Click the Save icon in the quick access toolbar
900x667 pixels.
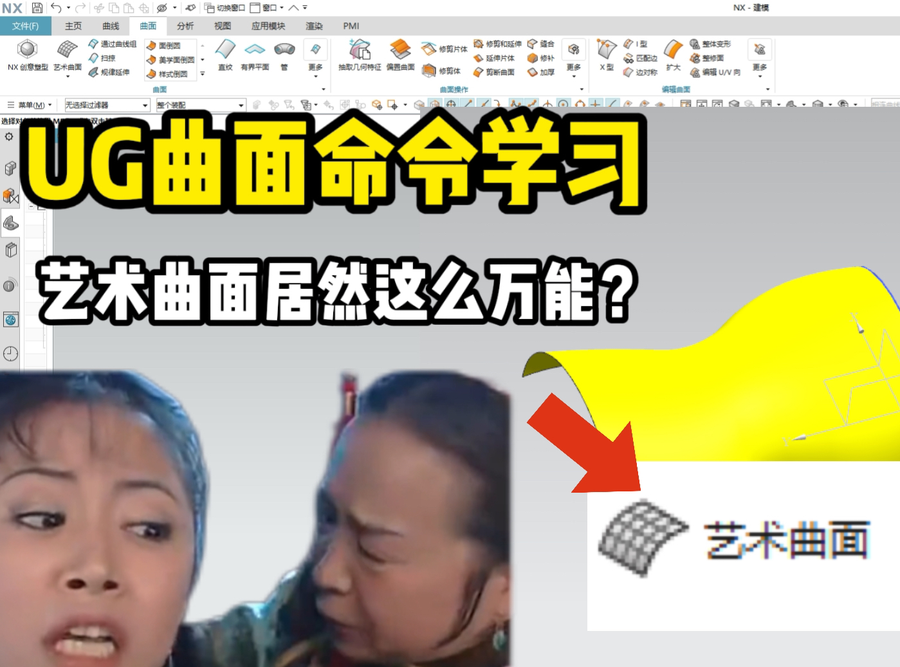[x=37, y=8]
